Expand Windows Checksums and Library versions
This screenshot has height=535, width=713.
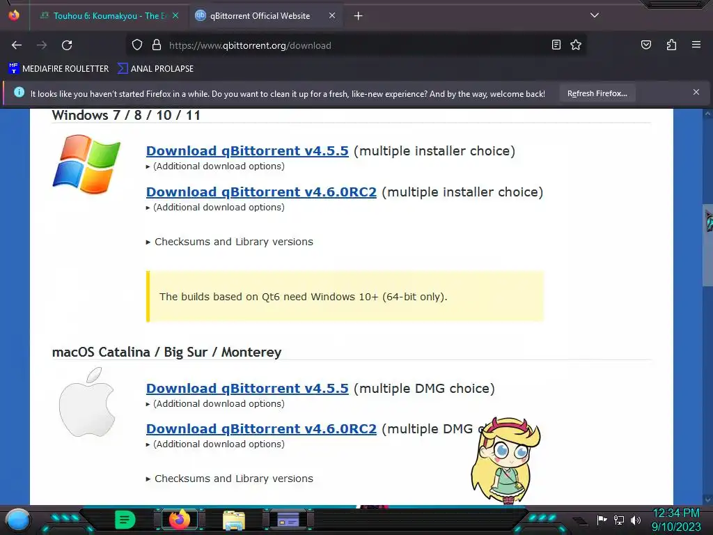tap(230, 242)
